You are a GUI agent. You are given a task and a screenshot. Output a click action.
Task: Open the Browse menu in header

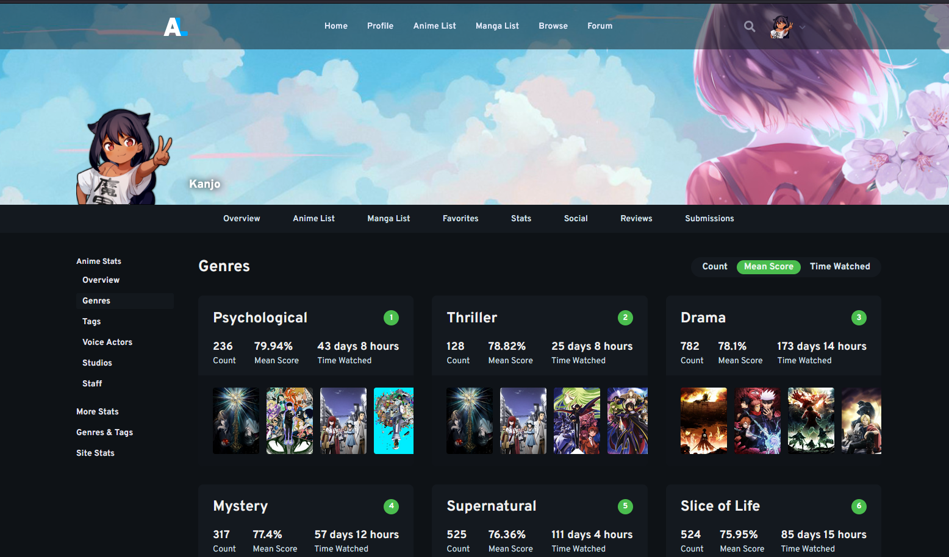[553, 26]
